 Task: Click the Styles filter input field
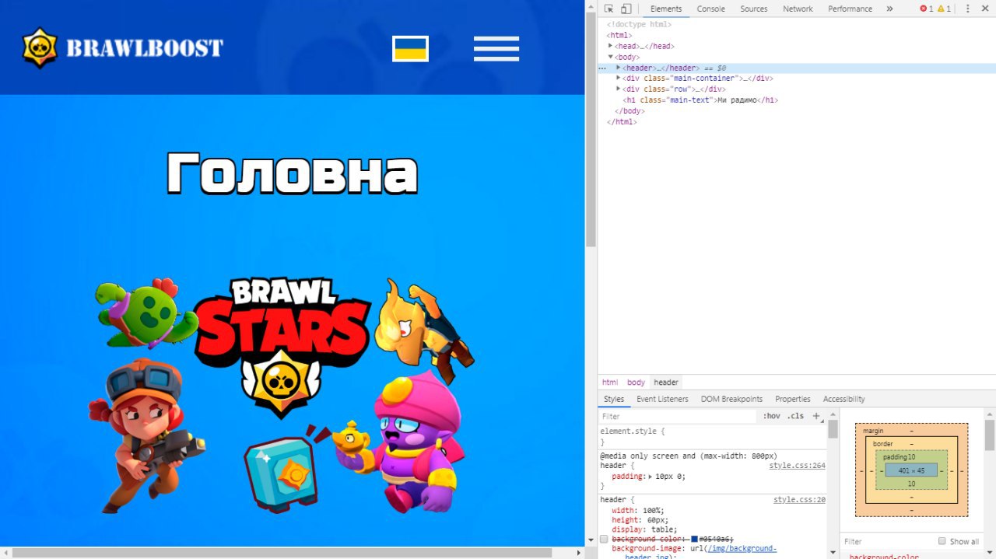677,416
